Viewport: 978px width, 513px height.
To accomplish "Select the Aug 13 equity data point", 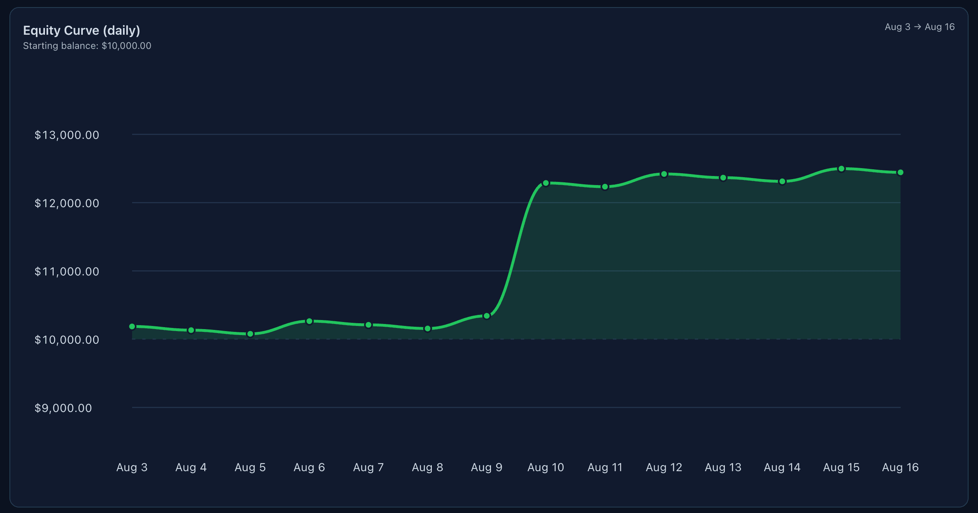I will (723, 178).
